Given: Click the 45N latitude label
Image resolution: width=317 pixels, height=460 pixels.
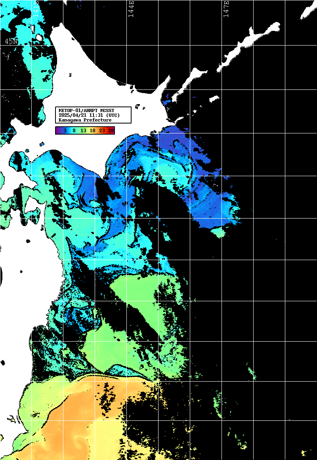Looking at the screenshot, I should click(11, 42).
